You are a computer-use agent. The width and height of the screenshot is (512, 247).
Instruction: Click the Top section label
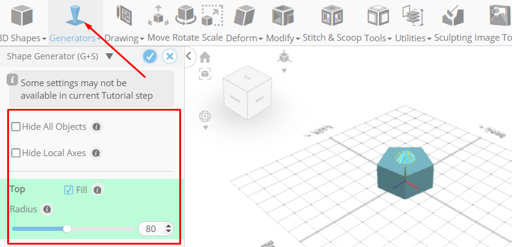17,189
